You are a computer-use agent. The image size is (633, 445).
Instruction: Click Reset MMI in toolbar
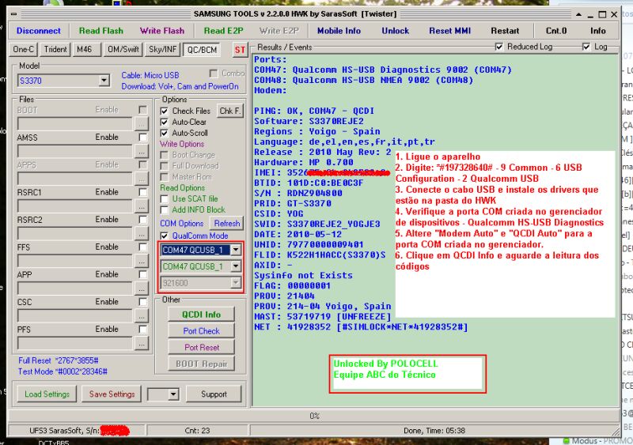[449, 31]
